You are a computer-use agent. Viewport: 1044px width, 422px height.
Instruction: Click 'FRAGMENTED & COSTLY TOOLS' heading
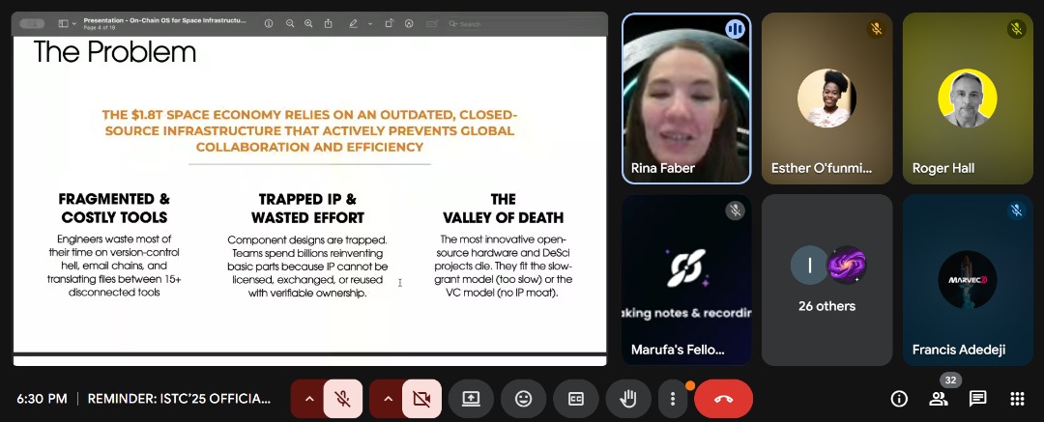pos(114,209)
